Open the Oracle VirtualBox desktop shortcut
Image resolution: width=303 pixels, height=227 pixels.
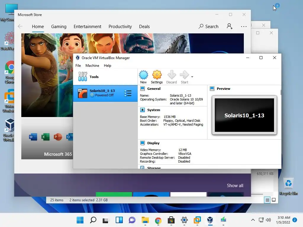click(x=9, y=130)
